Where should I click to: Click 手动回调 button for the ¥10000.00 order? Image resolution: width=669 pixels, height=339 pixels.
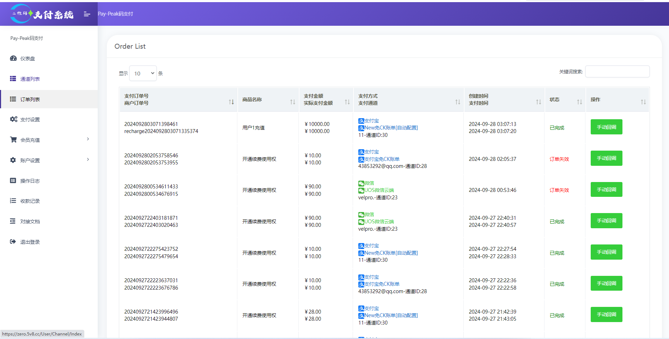tap(606, 127)
